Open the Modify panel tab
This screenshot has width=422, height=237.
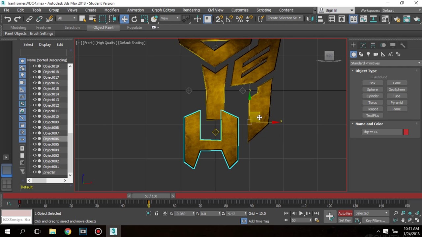point(363,45)
